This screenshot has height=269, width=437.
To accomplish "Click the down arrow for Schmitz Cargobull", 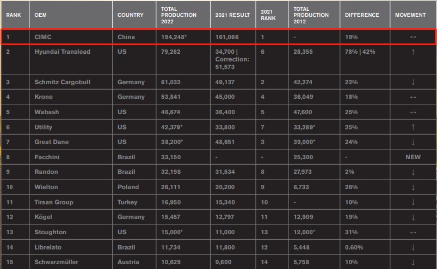I will tap(413, 82).
